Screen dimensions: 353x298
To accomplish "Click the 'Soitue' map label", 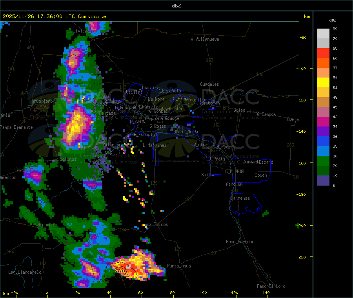I will point(208,175).
